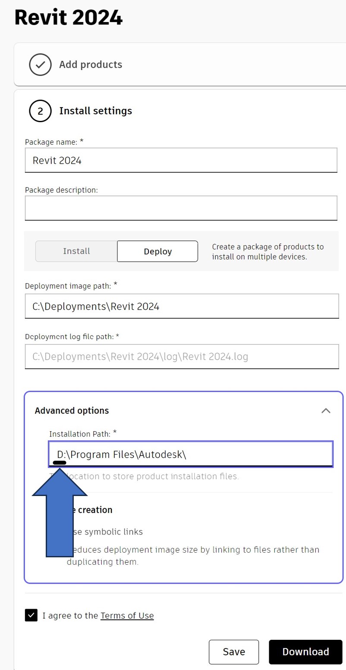
Task: Edit the Deployment image path field
Action: pos(181,306)
